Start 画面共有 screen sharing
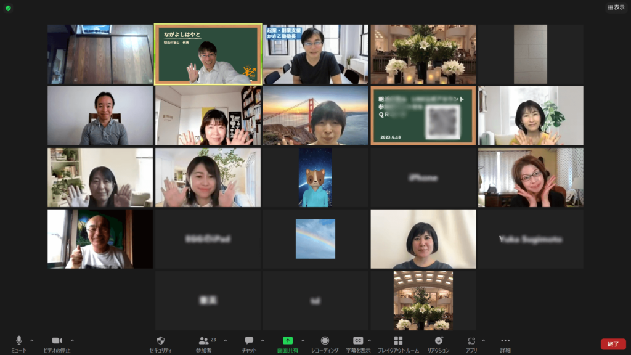Screen dimensions: 631x355 click(287, 343)
